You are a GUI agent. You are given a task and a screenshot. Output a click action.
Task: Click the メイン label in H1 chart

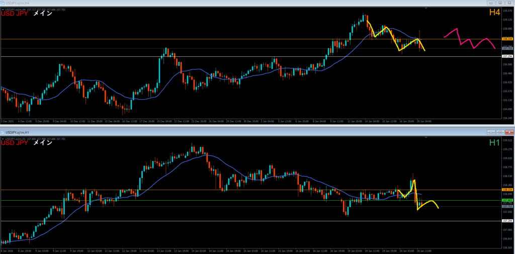pyautogui.click(x=43, y=143)
